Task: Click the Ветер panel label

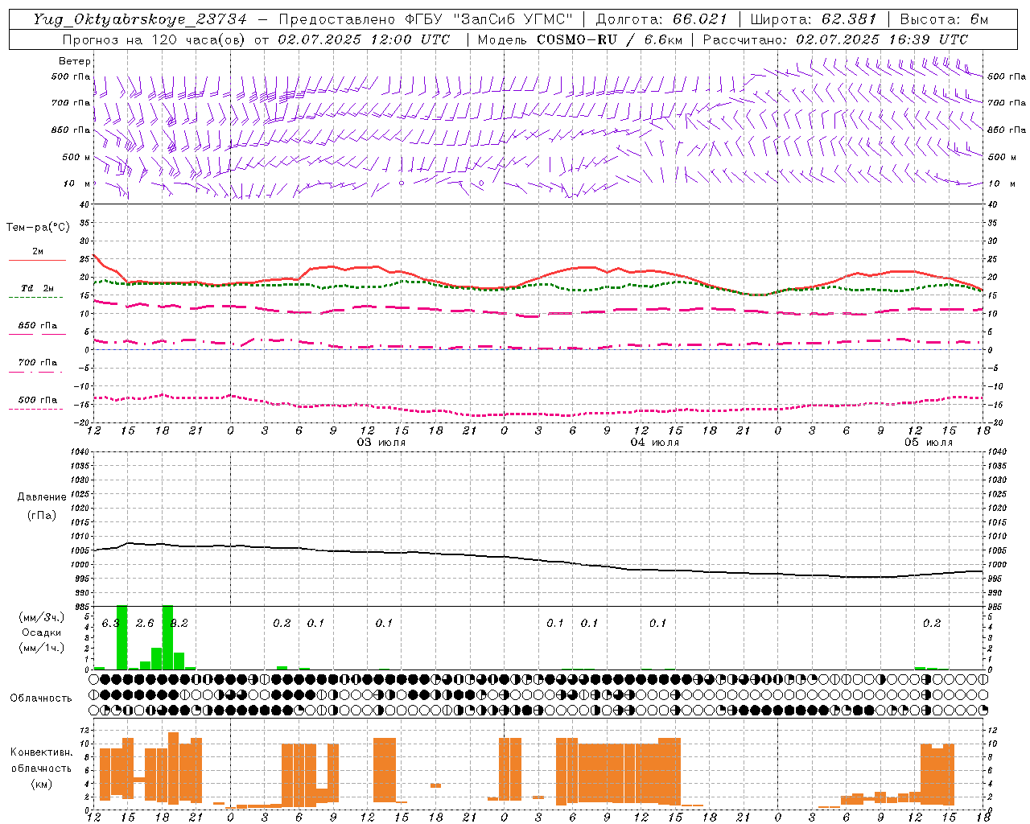Action: point(75,61)
